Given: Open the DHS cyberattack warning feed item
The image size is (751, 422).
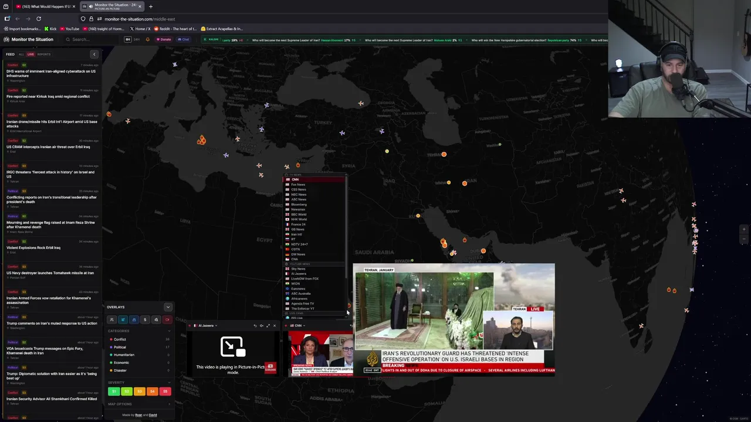Looking at the screenshot, I should point(51,73).
